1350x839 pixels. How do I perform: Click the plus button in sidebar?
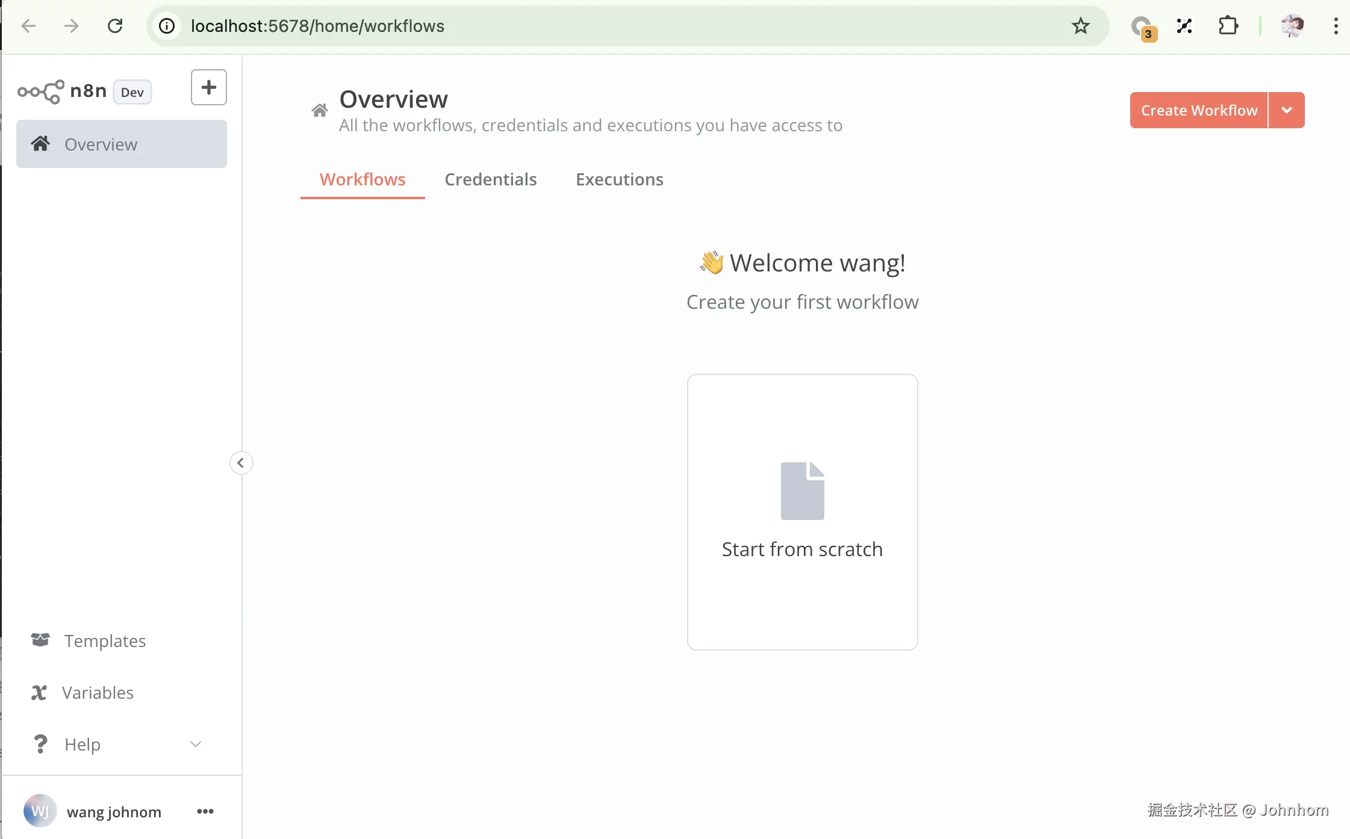[x=208, y=87]
